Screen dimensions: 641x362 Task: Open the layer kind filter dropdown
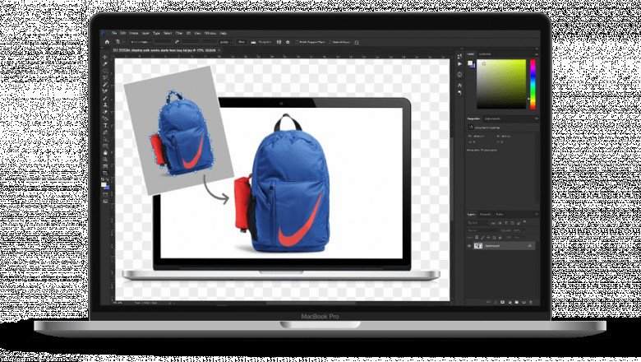coord(477,223)
